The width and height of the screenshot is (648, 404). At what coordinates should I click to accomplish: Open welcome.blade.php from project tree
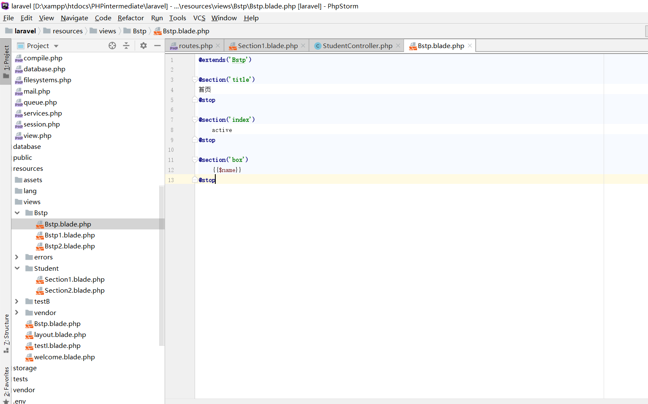click(x=64, y=357)
